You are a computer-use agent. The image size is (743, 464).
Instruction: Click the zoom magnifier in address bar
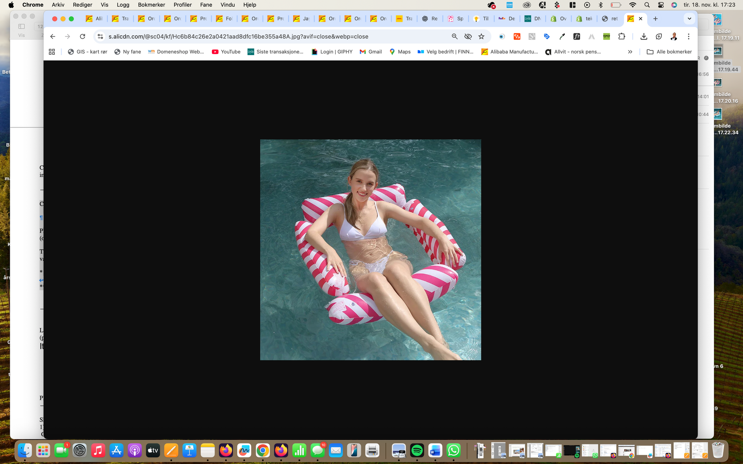(x=455, y=37)
